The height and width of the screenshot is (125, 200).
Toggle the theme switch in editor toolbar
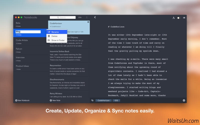click(x=179, y=18)
